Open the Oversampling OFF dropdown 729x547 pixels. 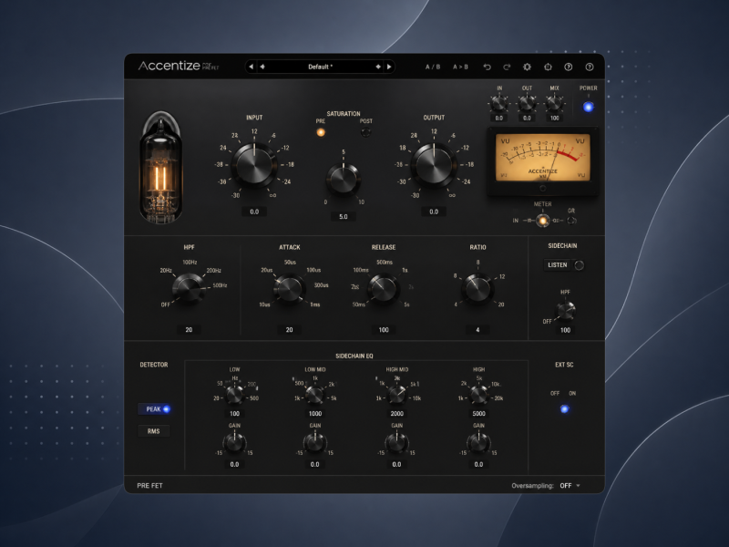pos(570,486)
